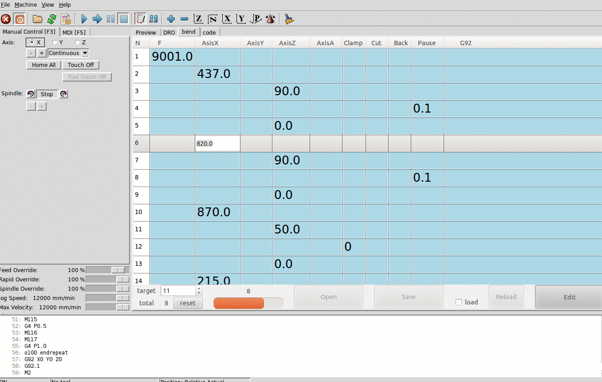This screenshot has height=382, width=602.
Task: Start spindle counterclockwise icon
Action: [x=31, y=94]
